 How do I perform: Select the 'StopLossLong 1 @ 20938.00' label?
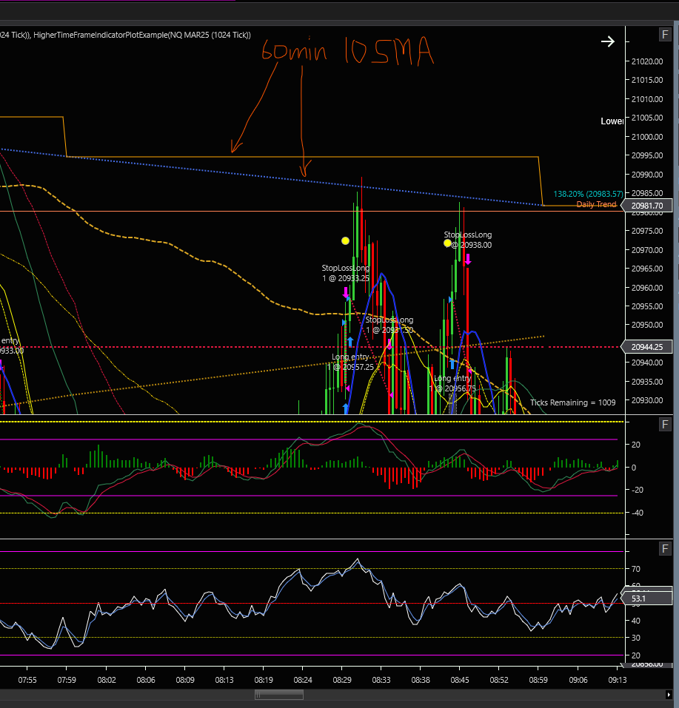pyautogui.click(x=468, y=240)
